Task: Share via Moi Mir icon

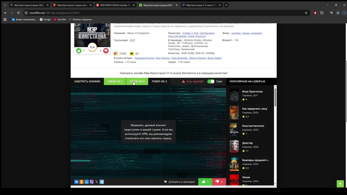Action: tap(86, 182)
